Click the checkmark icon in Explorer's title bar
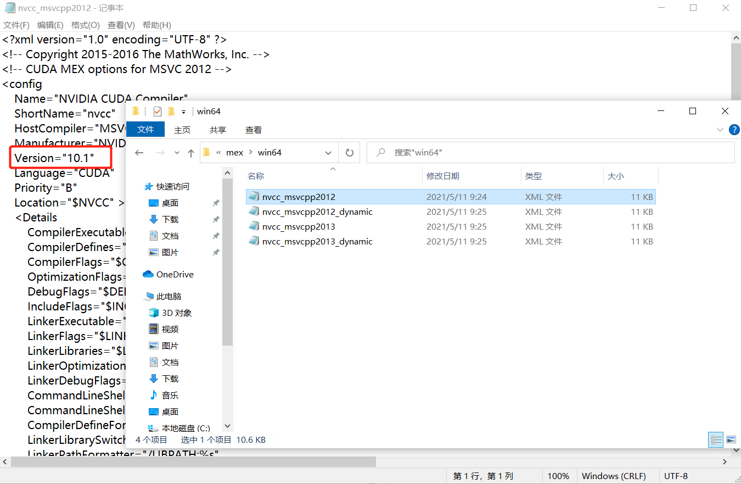 (x=158, y=110)
